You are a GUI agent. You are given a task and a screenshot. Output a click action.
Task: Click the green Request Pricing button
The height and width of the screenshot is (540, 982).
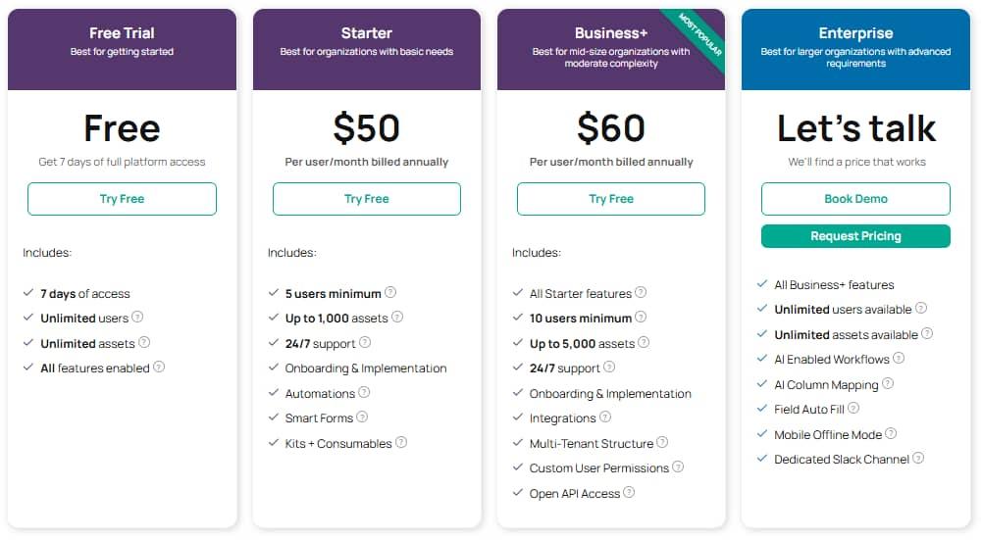(x=855, y=236)
